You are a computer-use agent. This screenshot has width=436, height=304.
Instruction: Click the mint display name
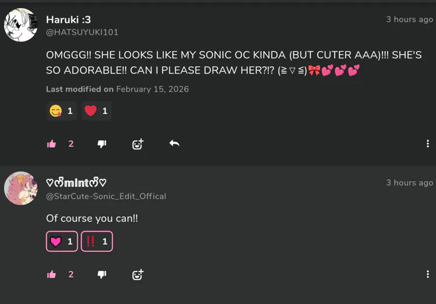76,183
